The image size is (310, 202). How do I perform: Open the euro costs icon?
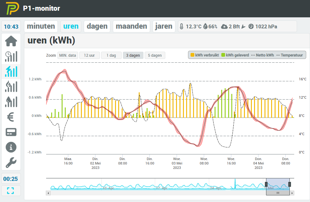[11, 117]
